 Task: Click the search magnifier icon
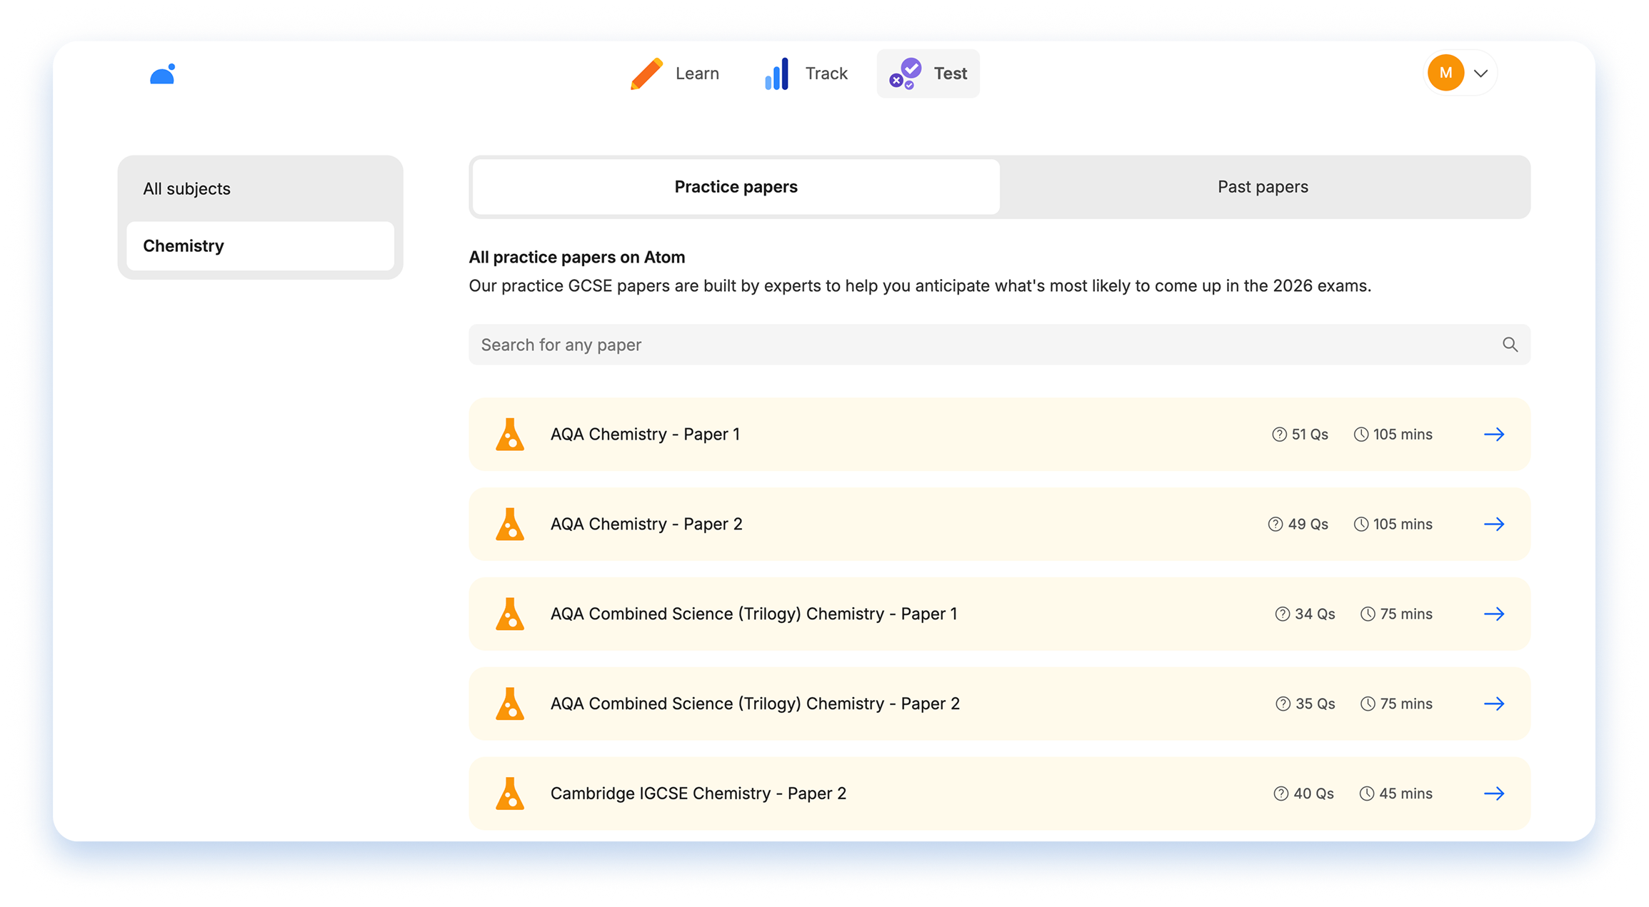1510,345
